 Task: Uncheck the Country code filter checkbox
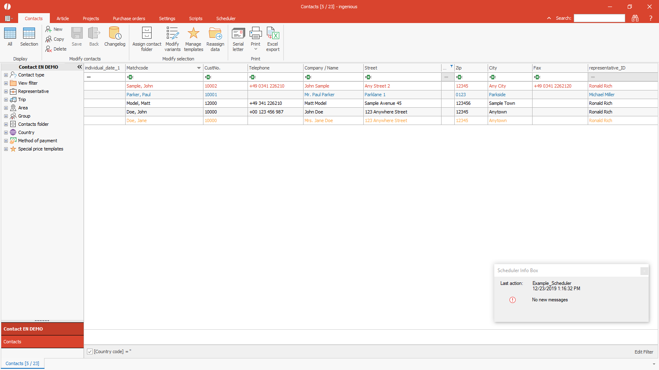[90, 351]
